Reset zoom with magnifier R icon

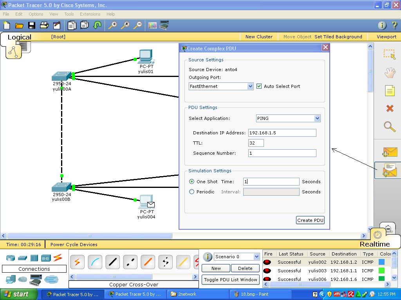(x=125, y=25)
